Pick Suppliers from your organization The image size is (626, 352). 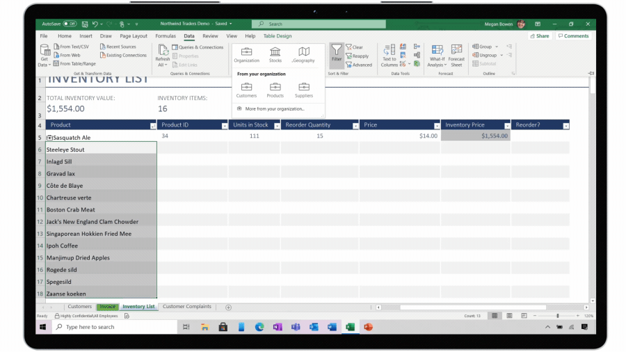[304, 88]
